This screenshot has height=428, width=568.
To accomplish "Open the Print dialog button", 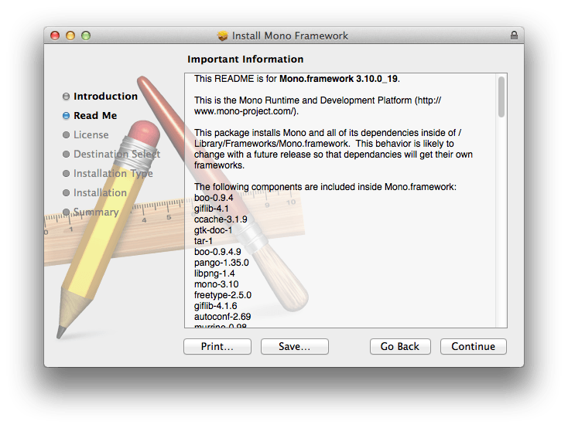I will [x=217, y=347].
